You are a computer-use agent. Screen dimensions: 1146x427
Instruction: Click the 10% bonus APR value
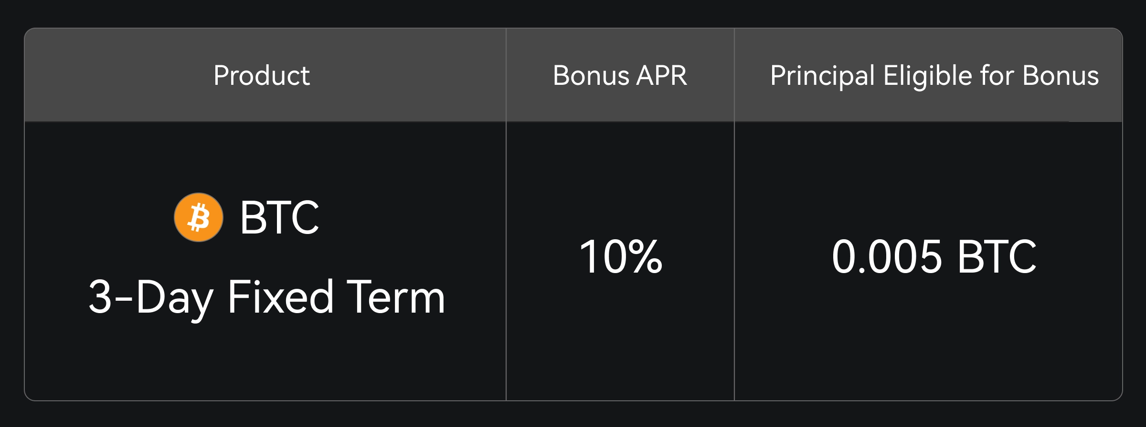pos(621,257)
